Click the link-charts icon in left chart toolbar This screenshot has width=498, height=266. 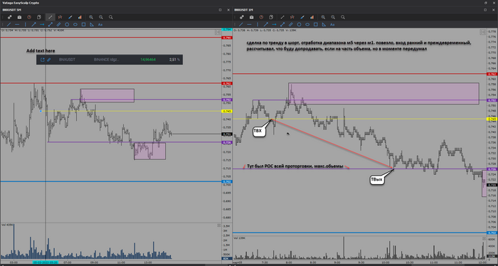[9, 17]
